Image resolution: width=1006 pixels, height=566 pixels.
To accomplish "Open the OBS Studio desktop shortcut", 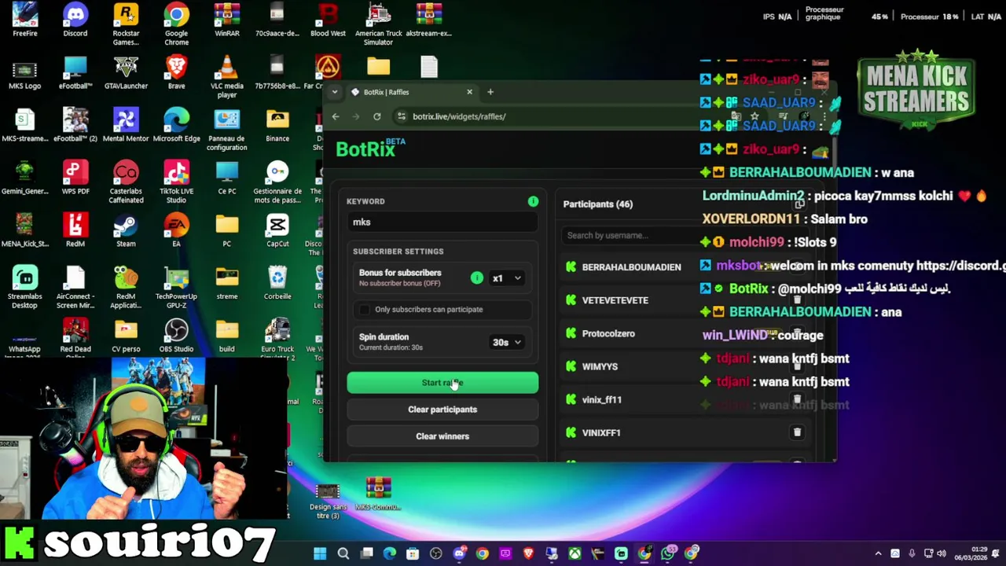I will pyautogui.click(x=176, y=336).
